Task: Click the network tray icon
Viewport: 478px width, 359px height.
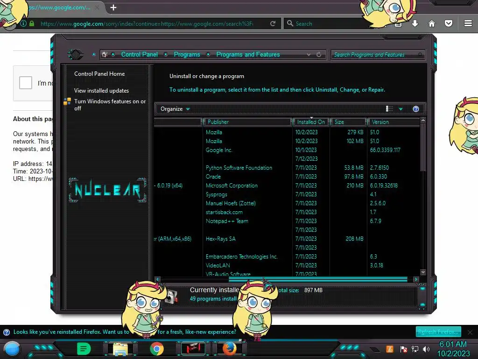Action: [x=415, y=349]
